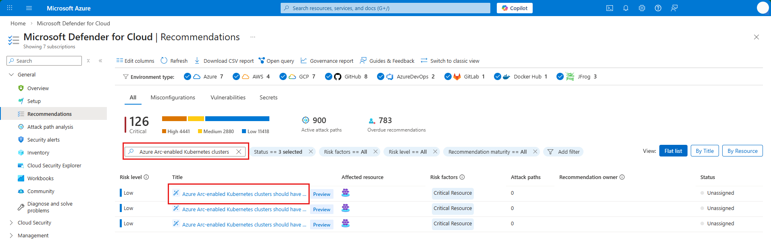Screen dimensions: 771x245
Task: Open the ellipsis menu next to Recommendations title
Action: (253, 37)
